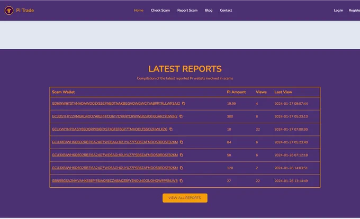Screen dimensions: 360x219
Task: Click the Pi amount value 300
Action: point(230,116)
